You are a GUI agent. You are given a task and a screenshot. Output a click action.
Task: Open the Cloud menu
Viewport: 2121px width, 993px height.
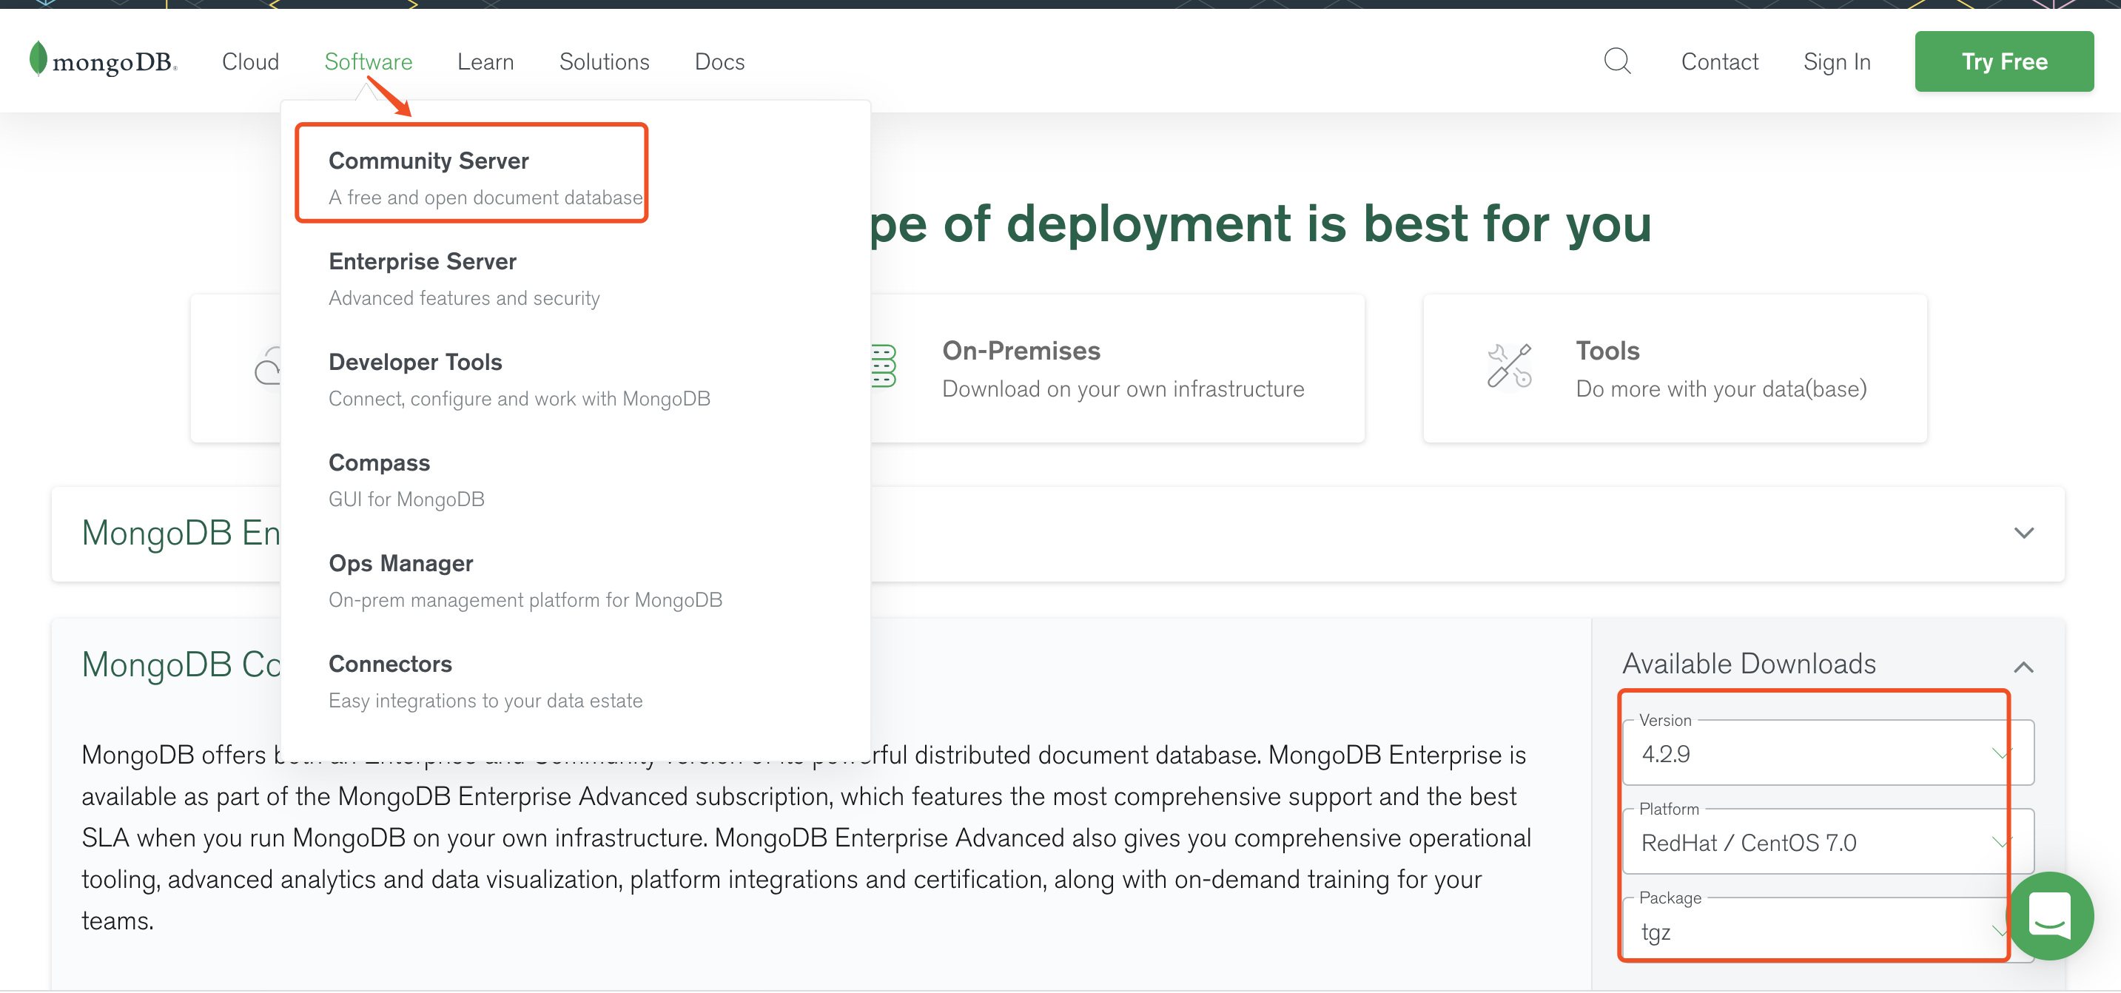(x=250, y=61)
